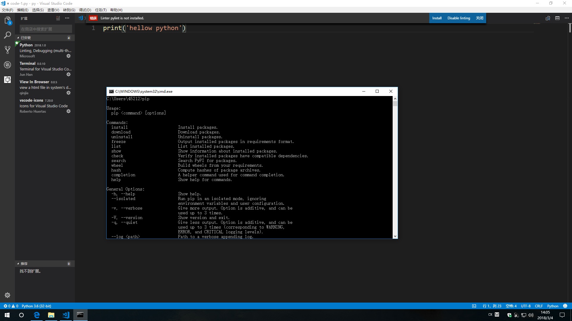572x321 pixels.
Task: Open Cortana search circle on taskbar
Action: 21,315
